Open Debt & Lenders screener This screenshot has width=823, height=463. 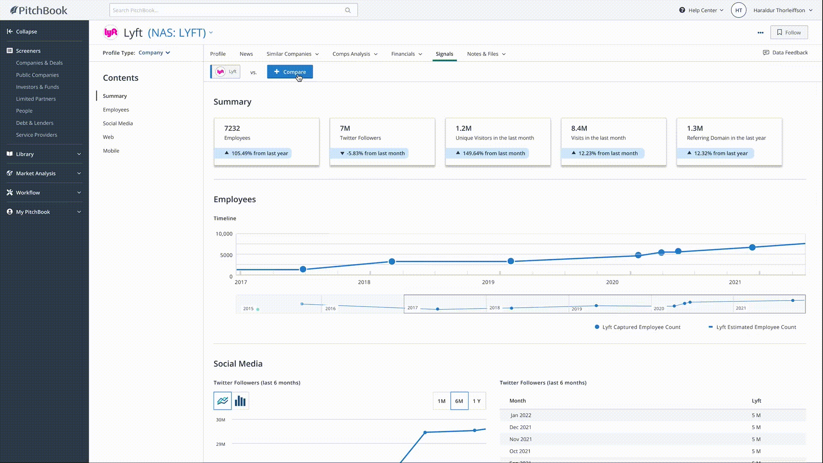(35, 123)
